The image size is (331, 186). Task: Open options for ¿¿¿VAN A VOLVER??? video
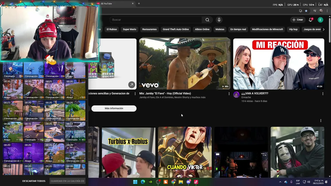[x=323, y=94]
